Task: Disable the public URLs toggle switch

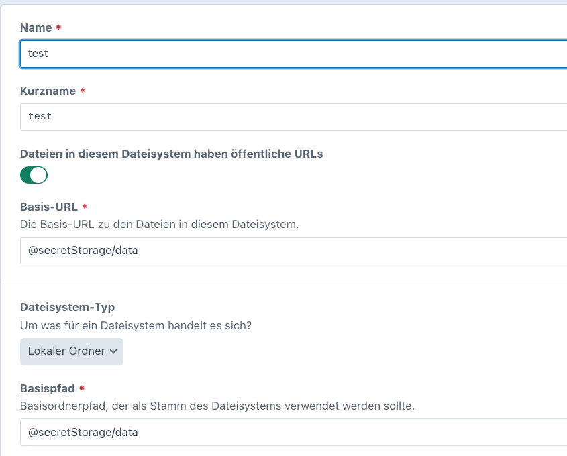Action: 34,176
